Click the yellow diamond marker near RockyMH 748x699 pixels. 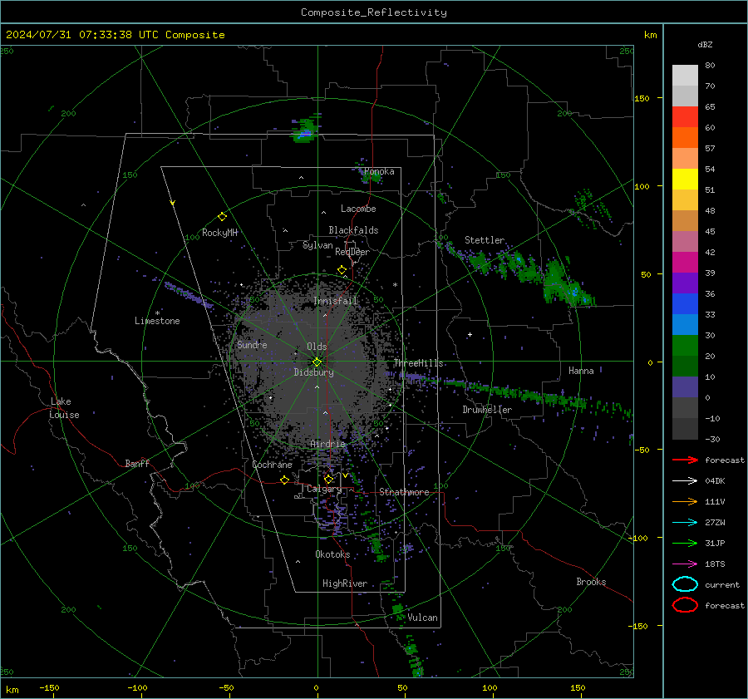pyautogui.click(x=222, y=217)
